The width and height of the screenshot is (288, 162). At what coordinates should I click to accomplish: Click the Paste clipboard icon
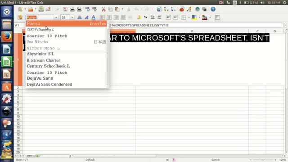(x=117, y=9)
